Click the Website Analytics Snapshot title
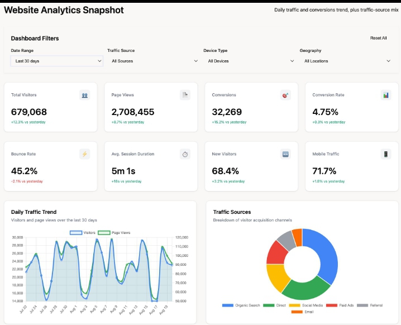The height and width of the screenshot is (325, 401). 64,10
